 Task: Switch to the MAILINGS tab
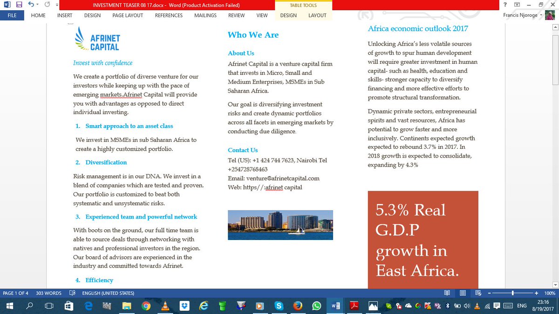tap(205, 15)
